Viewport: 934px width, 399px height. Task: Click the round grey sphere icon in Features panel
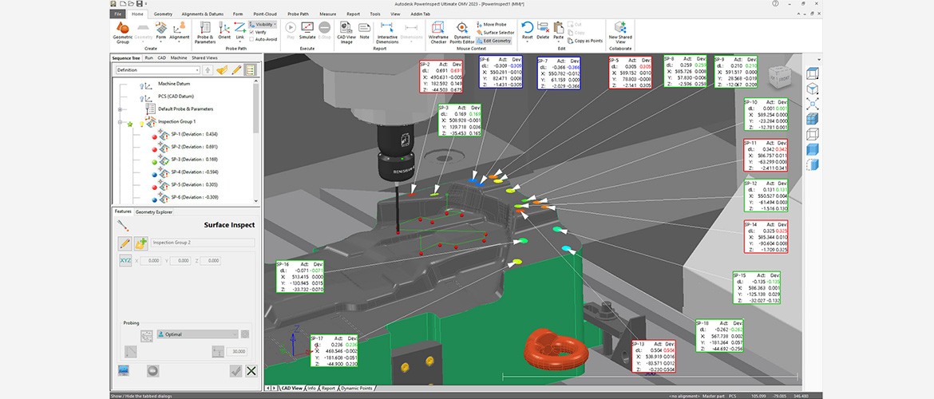point(153,370)
